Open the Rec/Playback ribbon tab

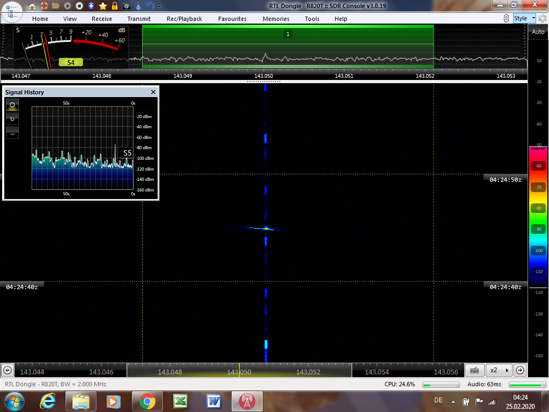pyautogui.click(x=184, y=19)
